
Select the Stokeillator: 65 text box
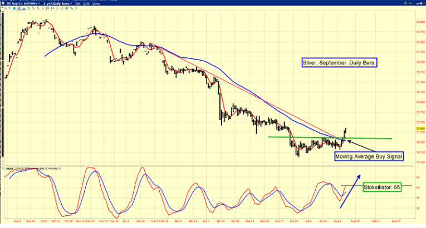tap(383, 187)
